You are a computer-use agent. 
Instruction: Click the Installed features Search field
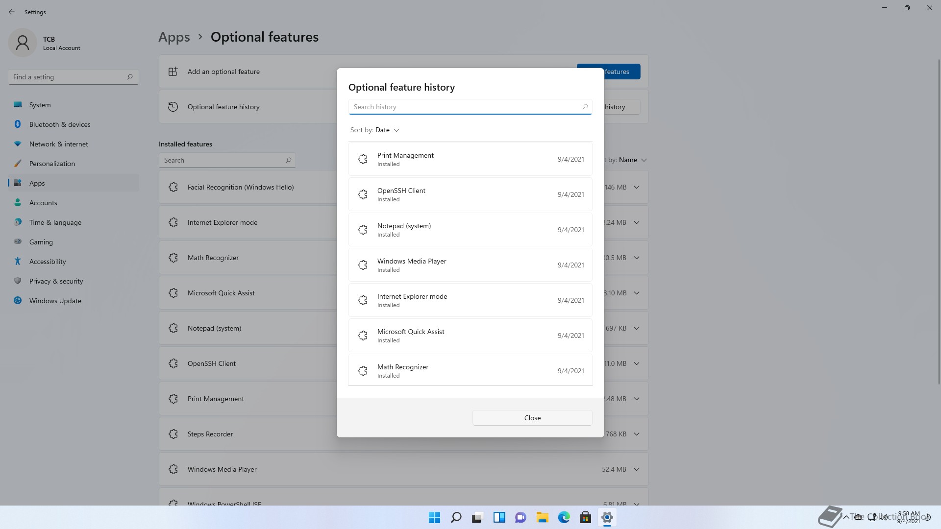(x=227, y=160)
